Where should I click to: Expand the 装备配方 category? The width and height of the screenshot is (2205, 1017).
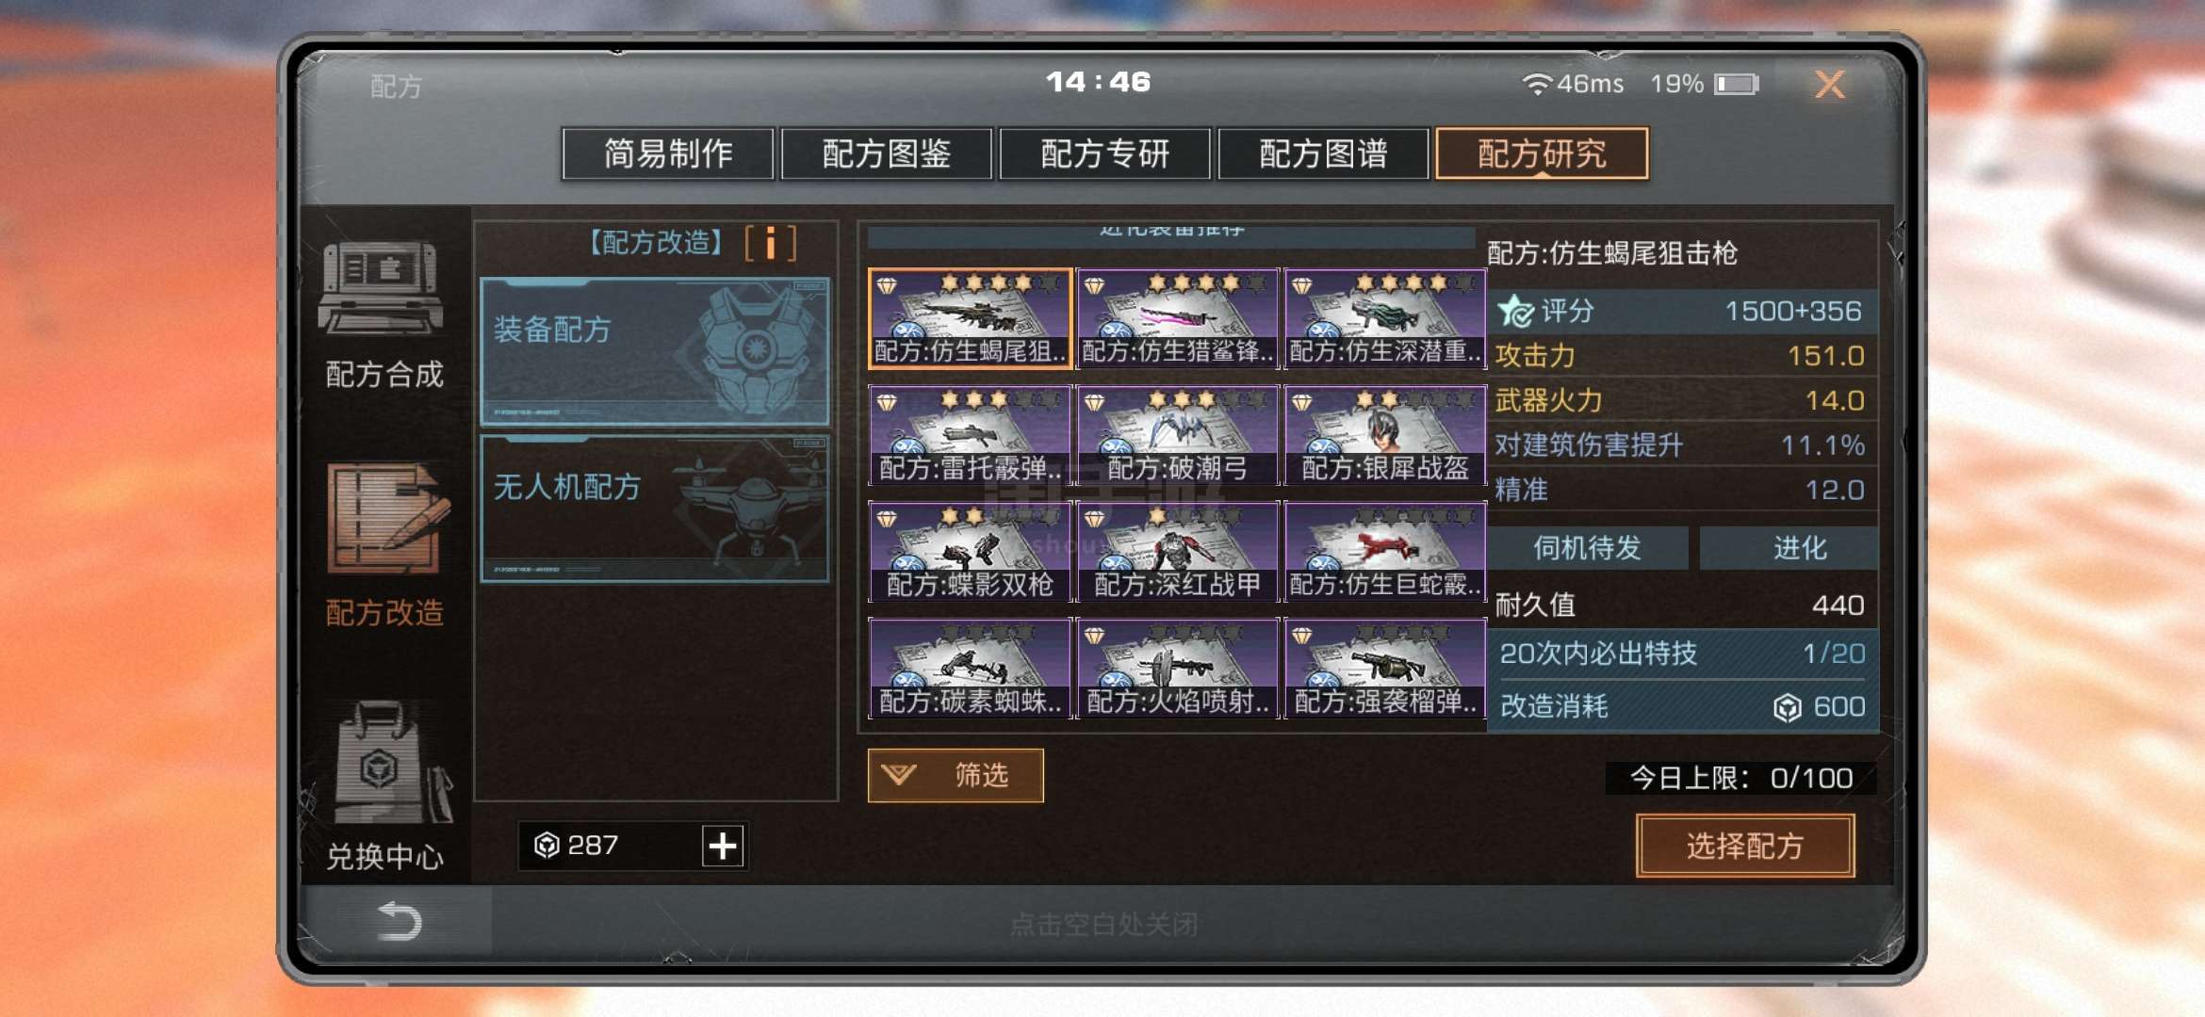655,352
